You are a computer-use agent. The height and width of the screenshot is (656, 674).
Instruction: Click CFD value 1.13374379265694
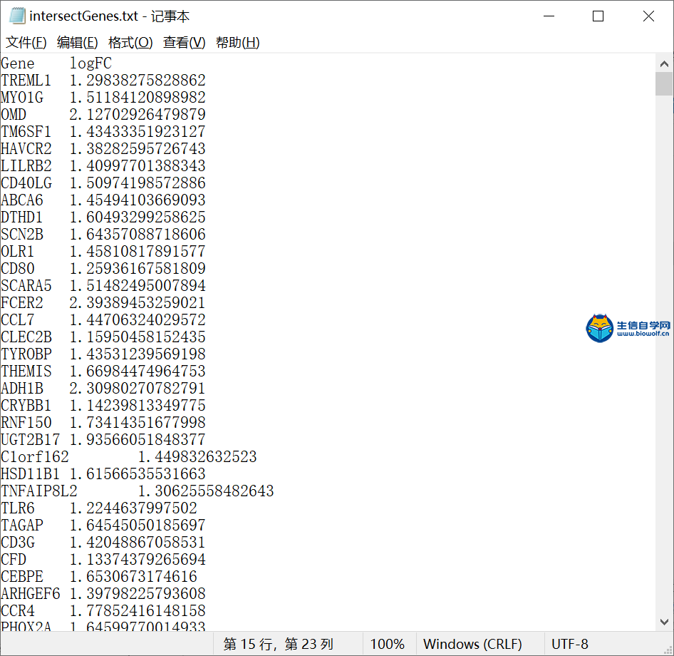click(138, 560)
